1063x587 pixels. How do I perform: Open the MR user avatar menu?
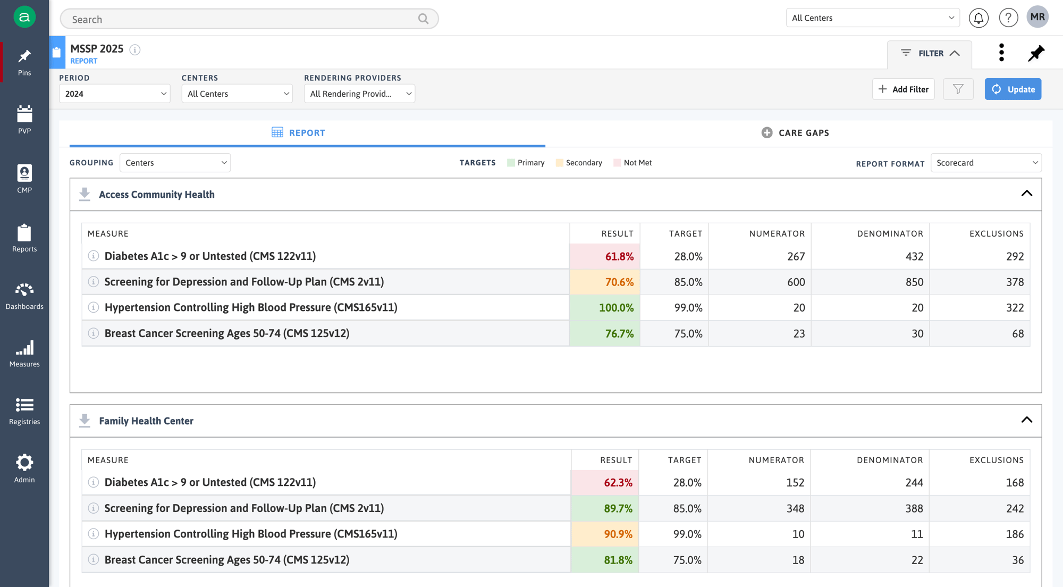pyautogui.click(x=1037, y=17)
